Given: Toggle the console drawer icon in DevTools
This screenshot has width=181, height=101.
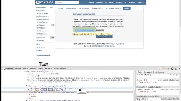Looking at the screenshot, I should 168,69.
